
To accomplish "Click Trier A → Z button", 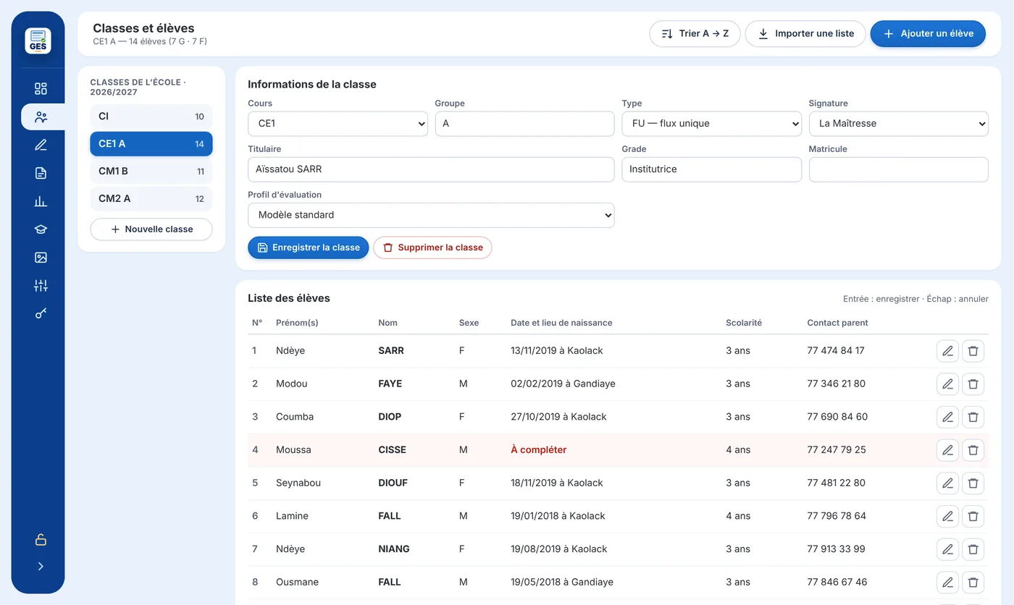I will tap(695, 34).
